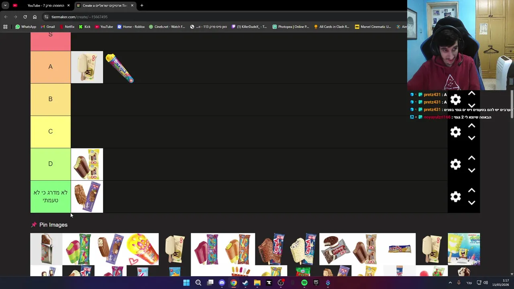Open Windows taskbar search

click(x=198, y=283)
